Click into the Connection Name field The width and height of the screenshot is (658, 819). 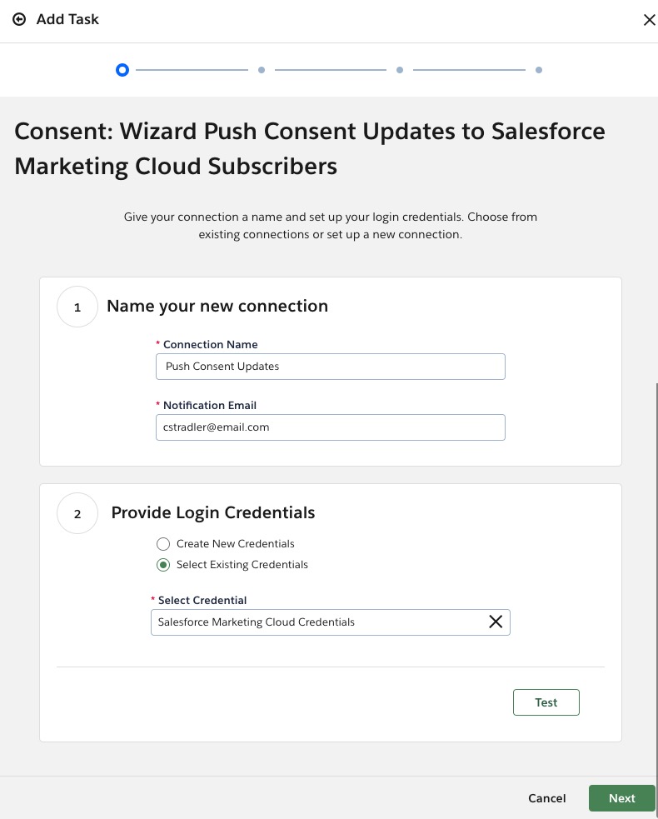pyautogui.click(x=330, y=366)
